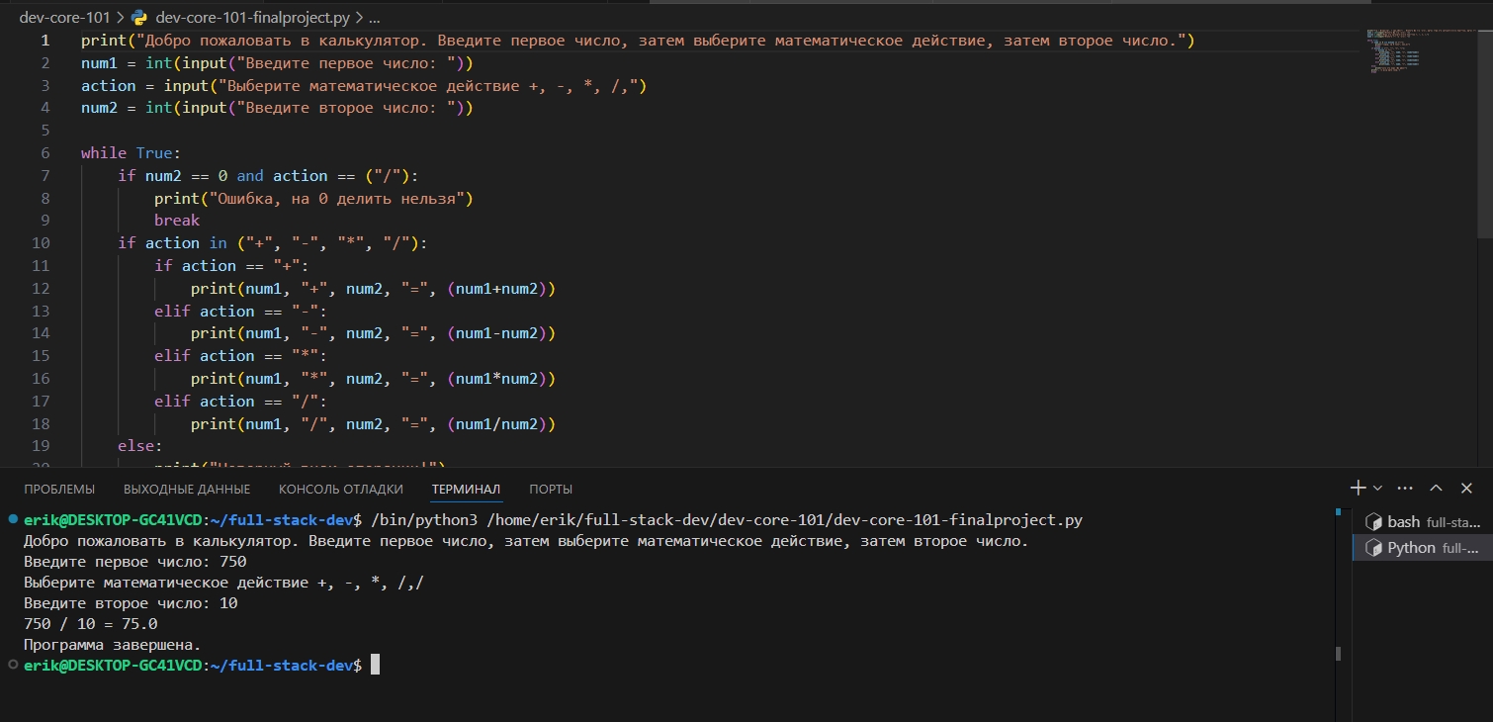Screen dimensions: 1493x722
Task: Click the command decoration dot beside /bin/python3
Action: [x=11, y=518]
